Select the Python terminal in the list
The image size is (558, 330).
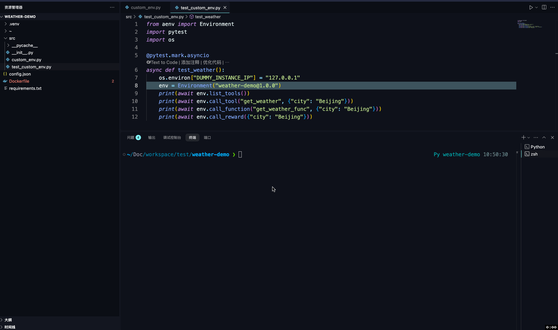tap(537, 147)
